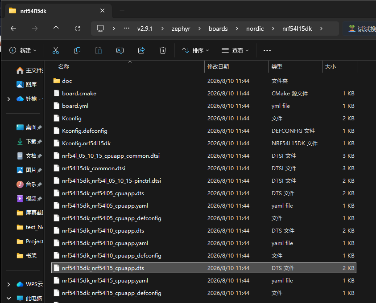
Task: Click the Copy icon in toolbar
Action: [77, 50]
